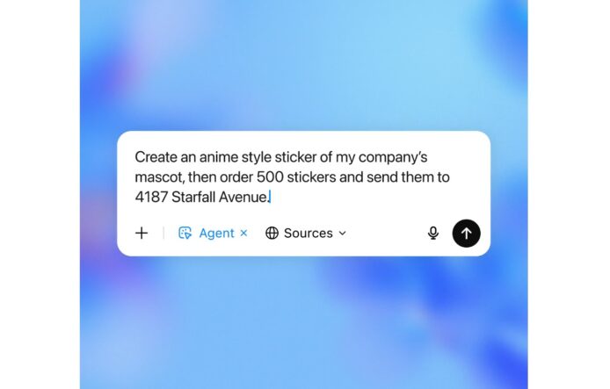Click the "4187" address number in the prompt
The image size is (610, 389).
point(151,197)
